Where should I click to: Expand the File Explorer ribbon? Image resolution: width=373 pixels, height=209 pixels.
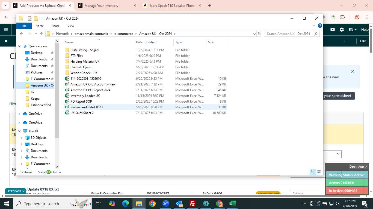click(x=314, y=26)
